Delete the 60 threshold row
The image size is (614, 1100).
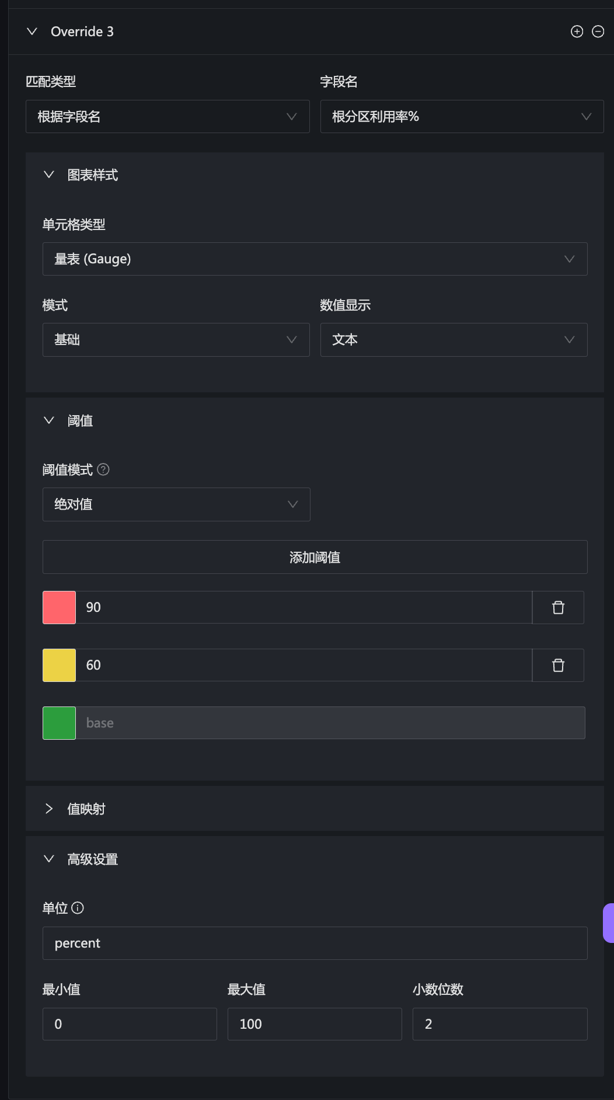(558, 665)
